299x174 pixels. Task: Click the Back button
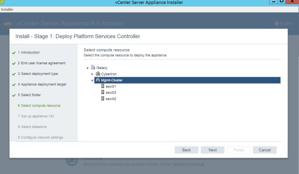pyautogui.click(x=186, y=150)
